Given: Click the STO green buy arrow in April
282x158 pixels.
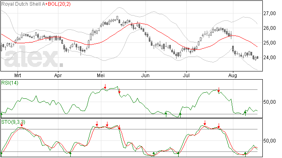Looking at the screenshot, I should pos(70,154).
